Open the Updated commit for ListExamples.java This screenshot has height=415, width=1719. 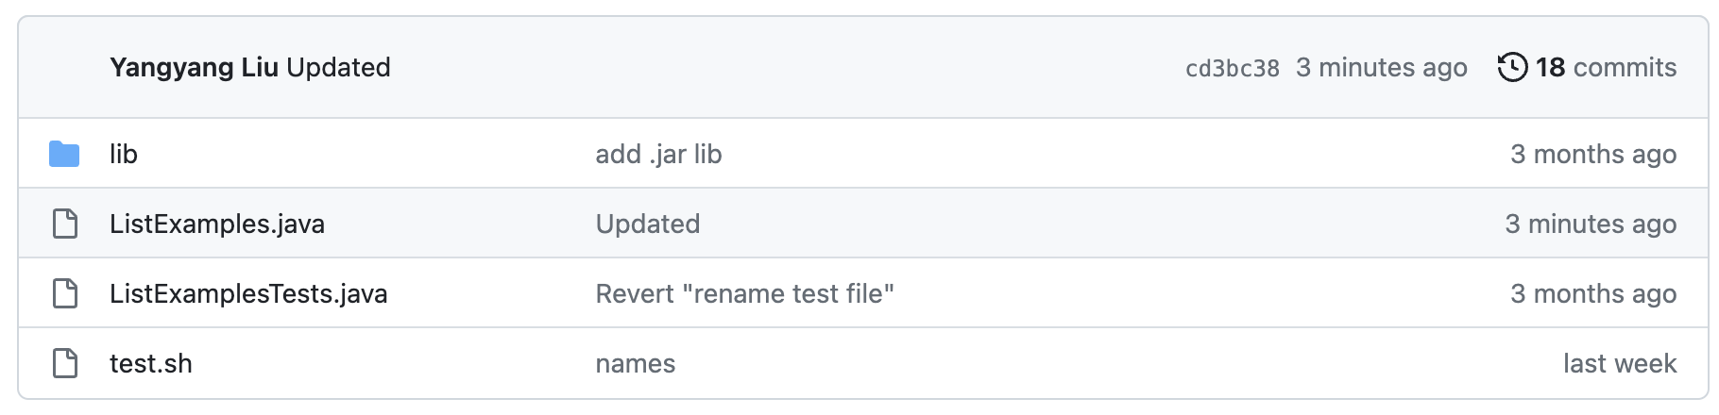pyautogui.click(x=648, y=224)
